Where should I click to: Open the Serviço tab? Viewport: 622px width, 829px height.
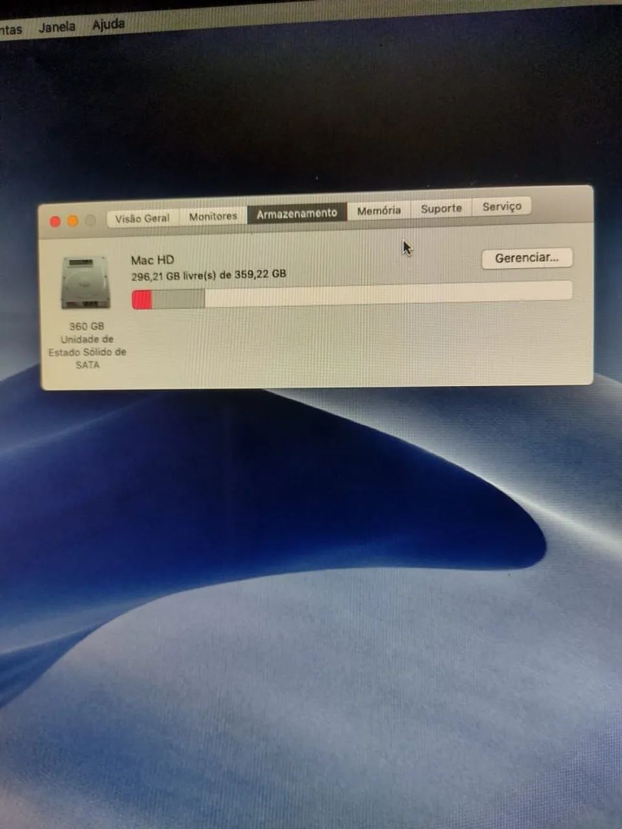[x=501, y=206]
